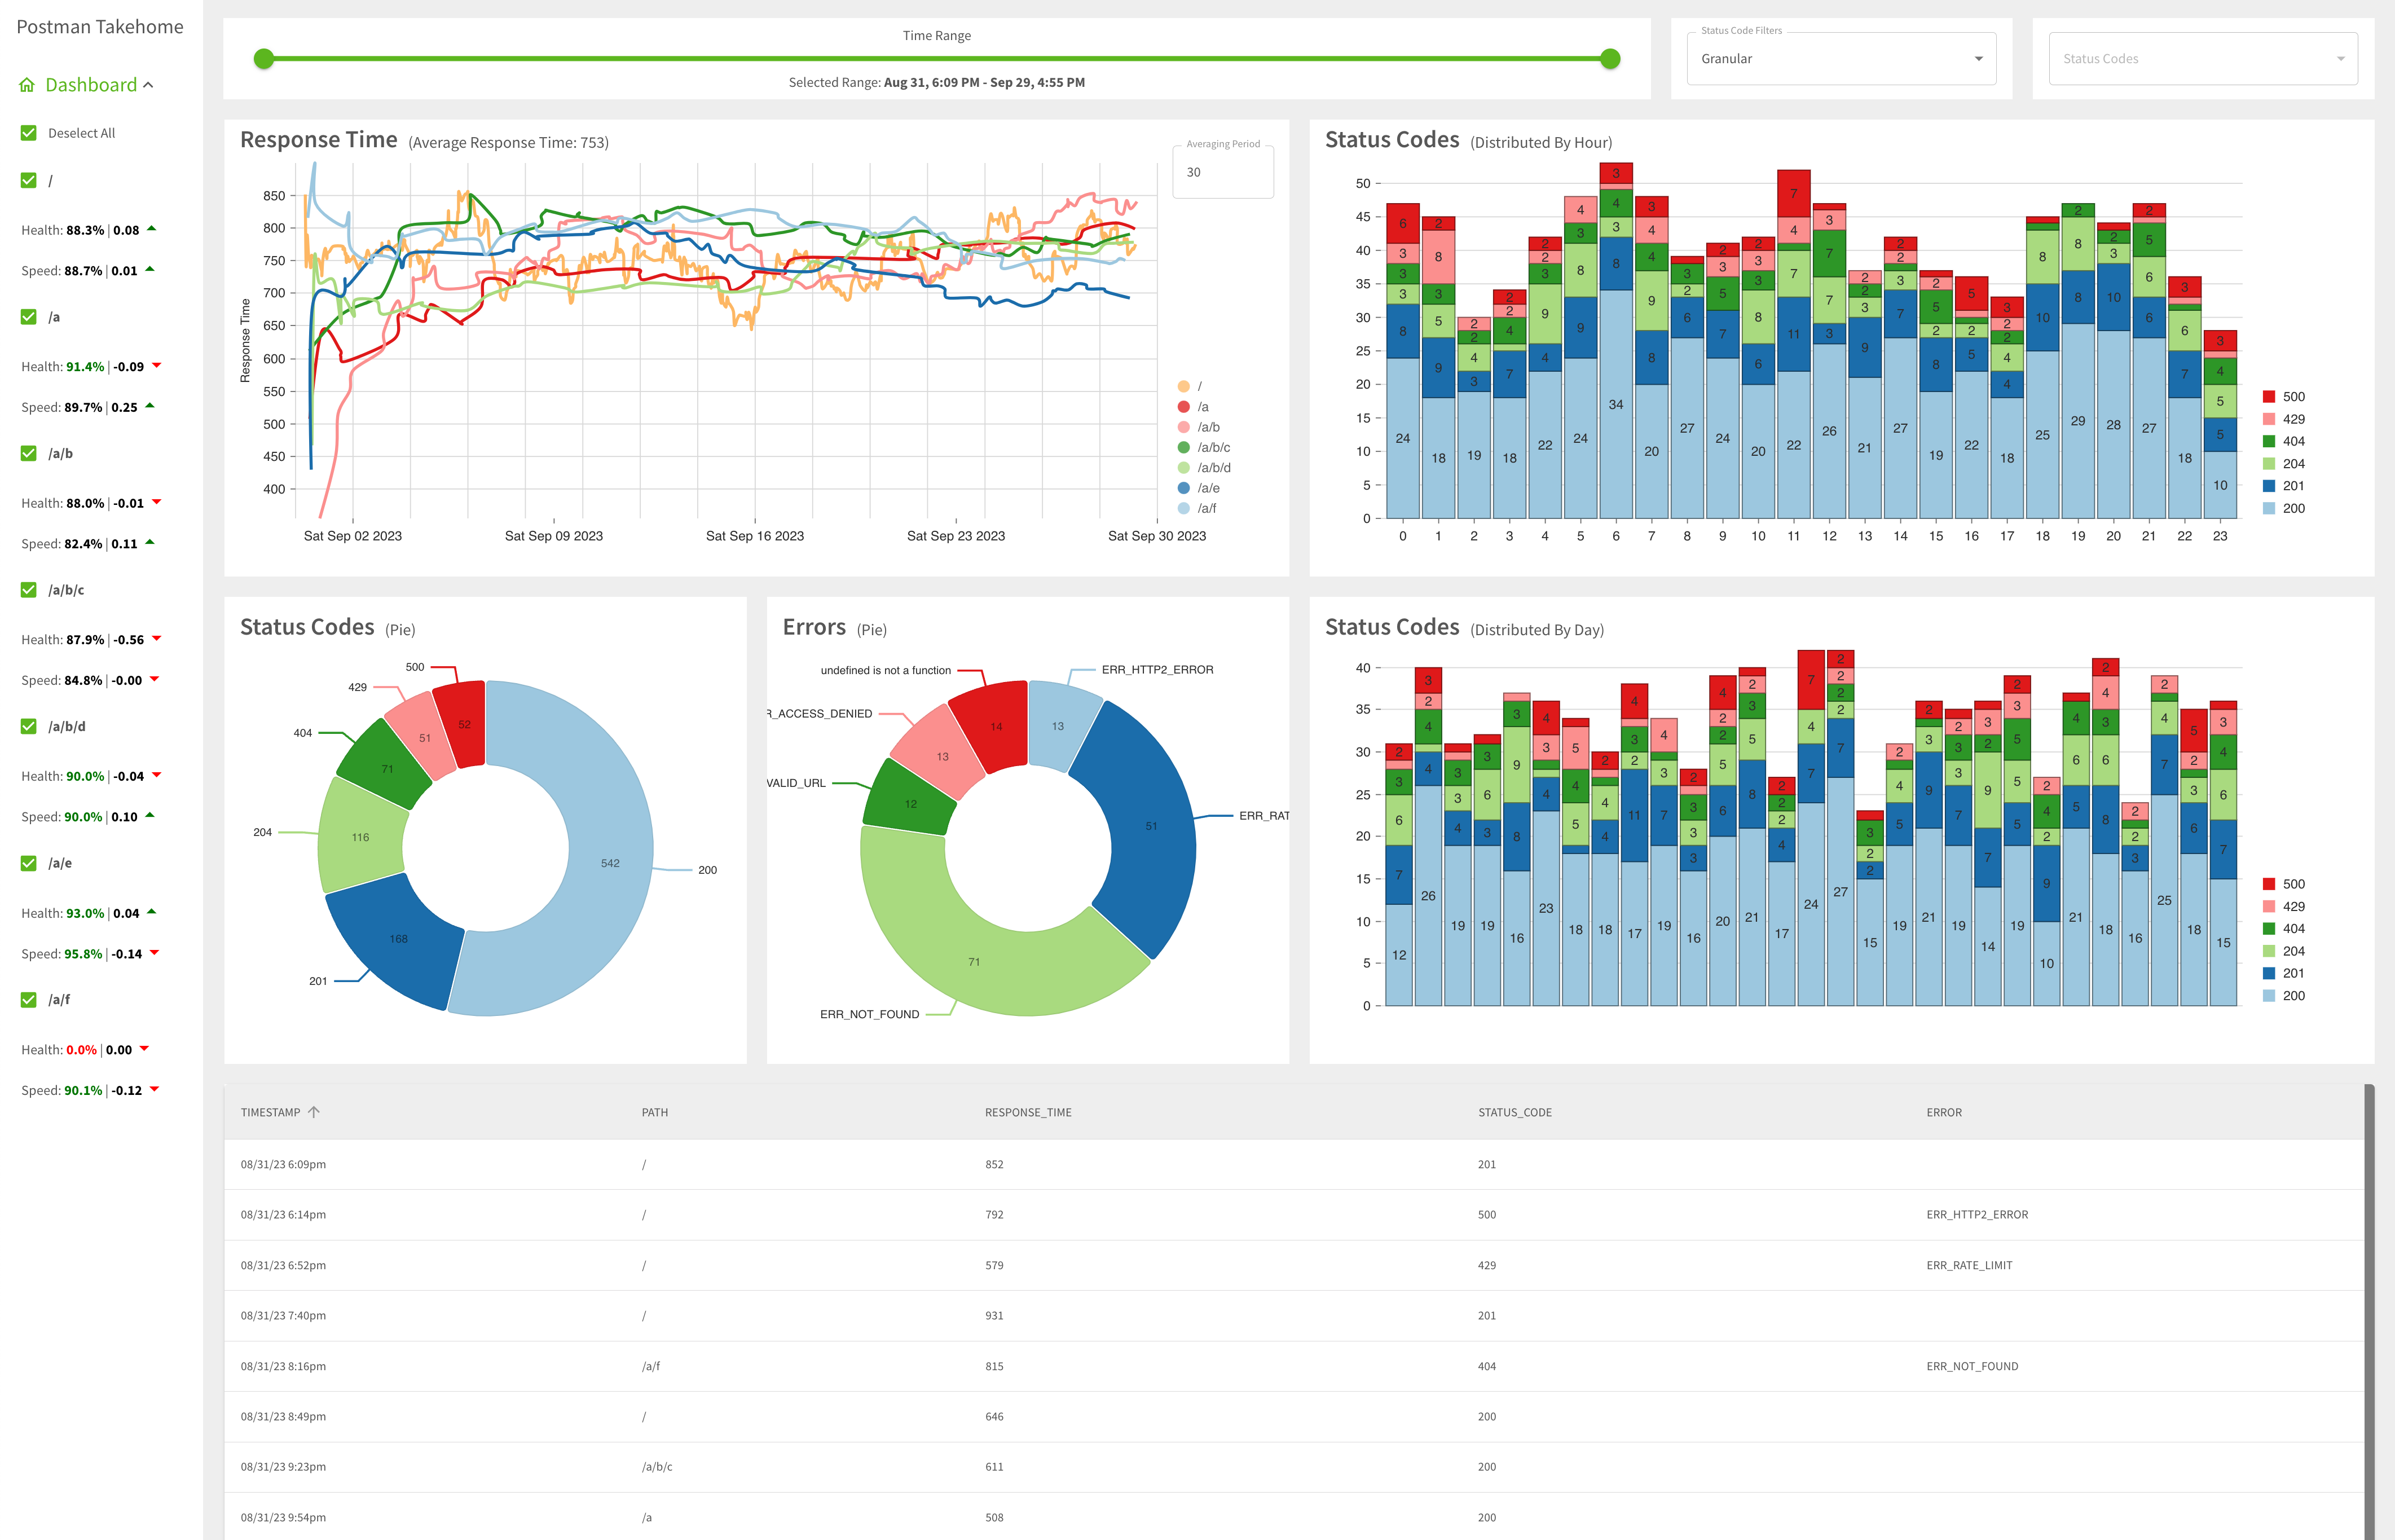Toggle the /a/e series in response time legend
This screenshot has width=2395, height=1540.
click(x=1199, y=488)
